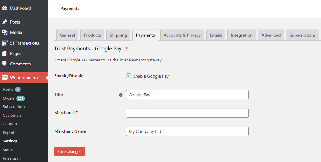Switch to the General tab
Image resolution: width=321 pixels, height=162 pixels.
[67, 35]
